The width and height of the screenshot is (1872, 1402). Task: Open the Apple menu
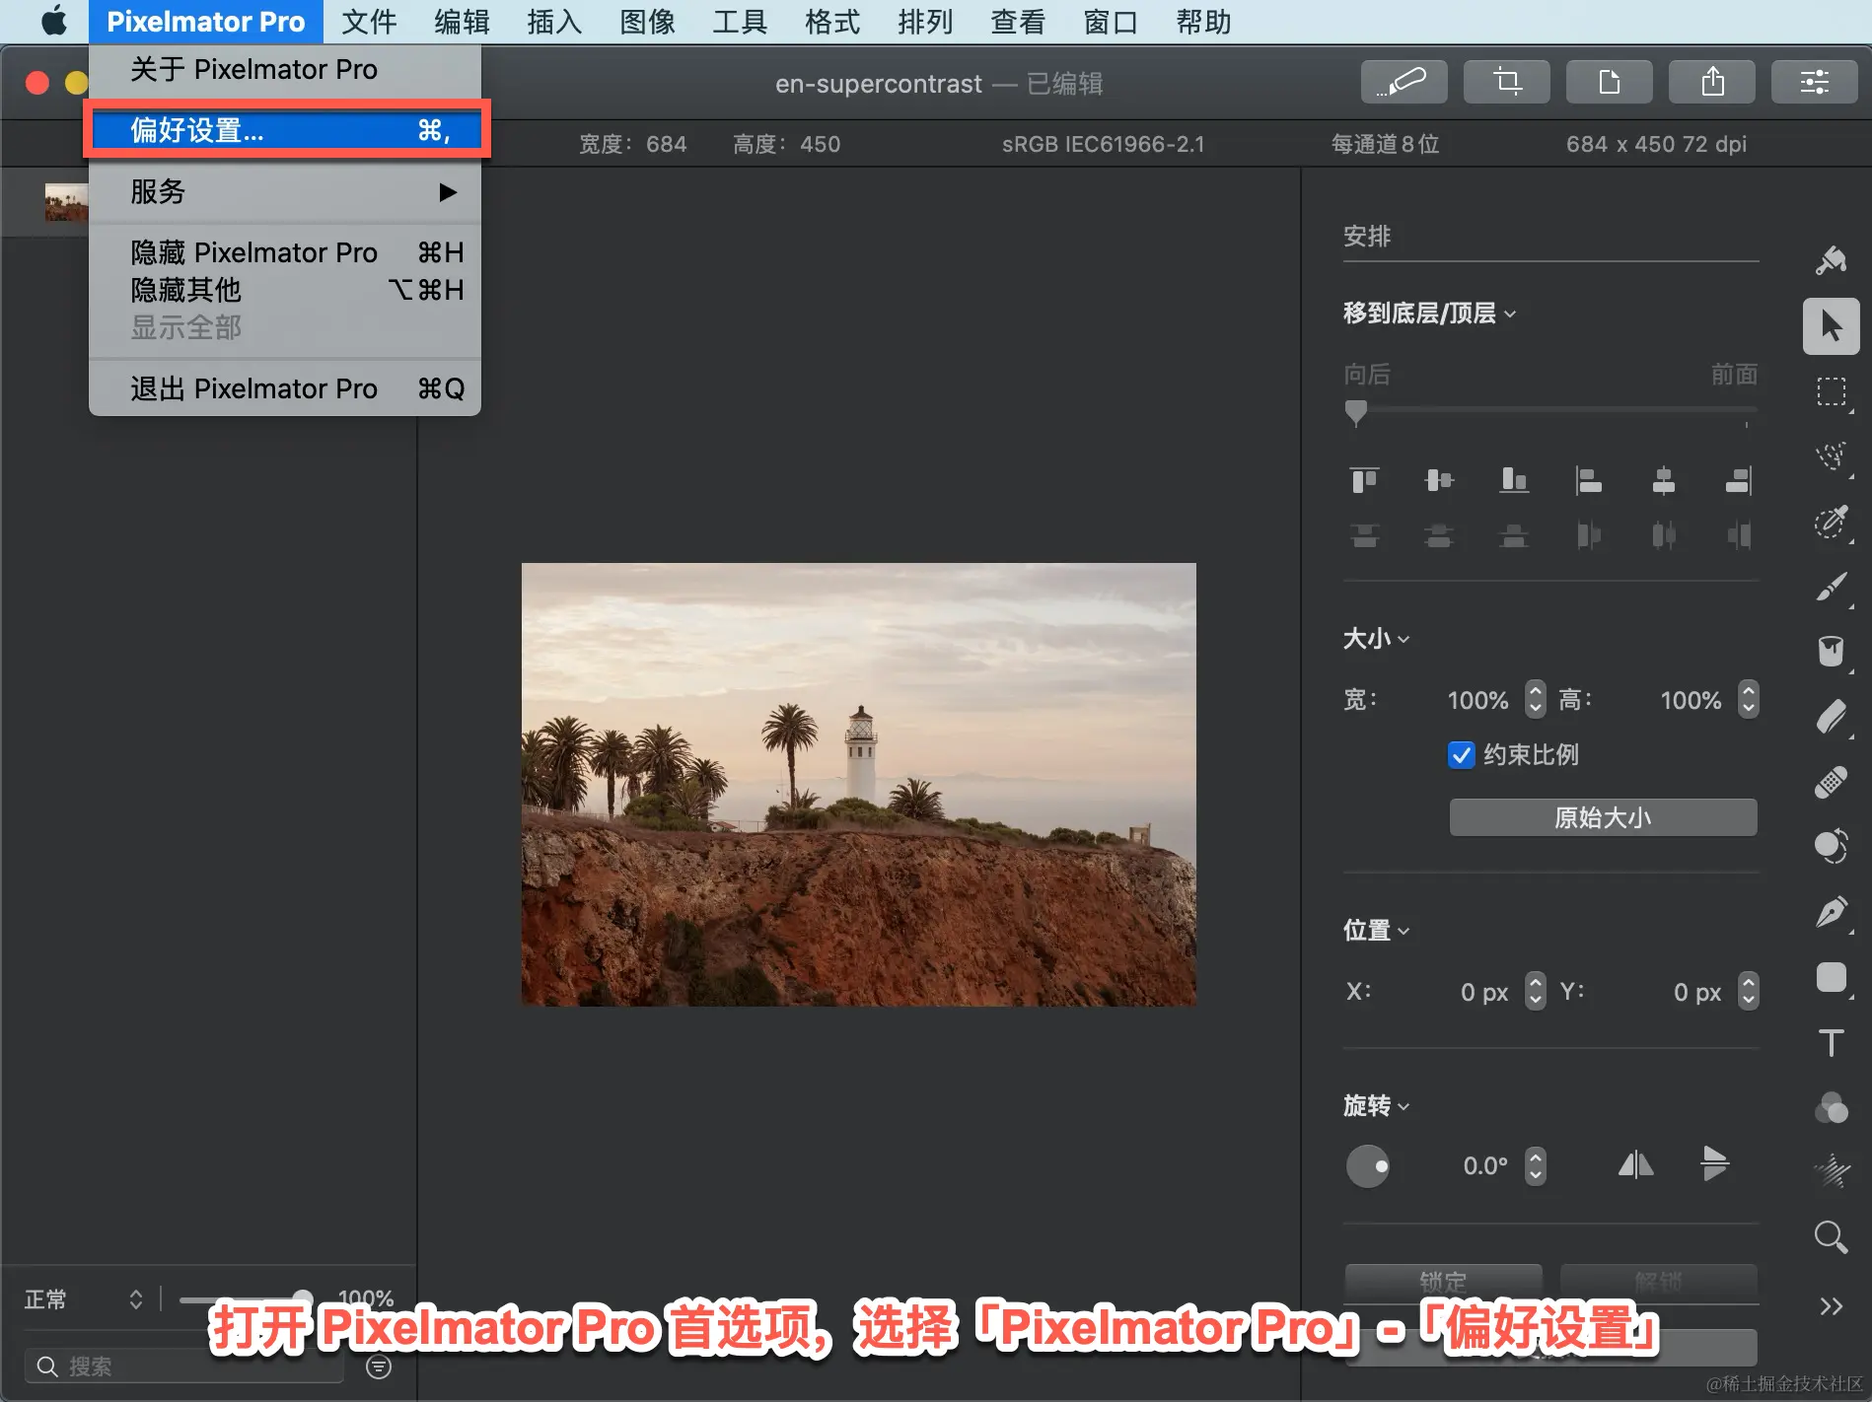pyautogui.click(x=54, y=21)
